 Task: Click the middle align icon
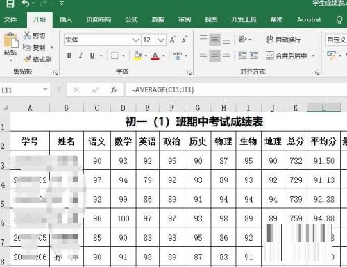pyautogui.click(x=214, y=40)
